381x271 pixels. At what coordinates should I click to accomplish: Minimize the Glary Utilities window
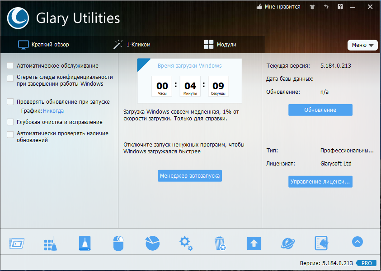[x=353, y=7]
